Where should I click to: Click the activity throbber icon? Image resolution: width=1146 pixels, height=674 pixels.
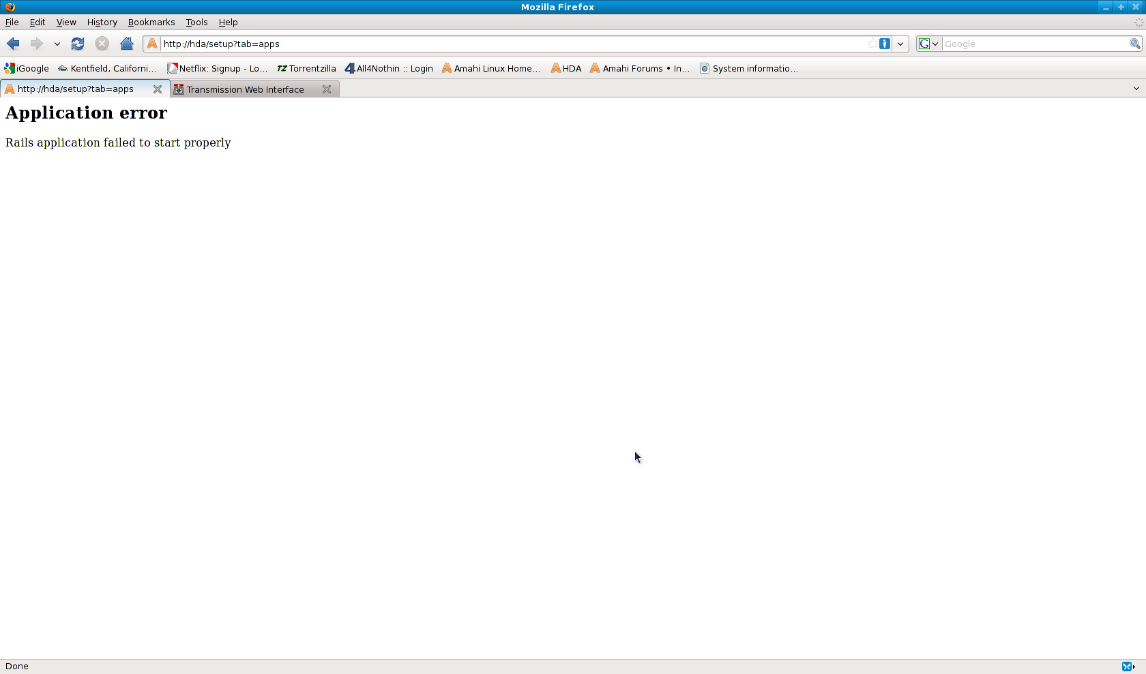pyautogui.click(x=1138, y=22)
